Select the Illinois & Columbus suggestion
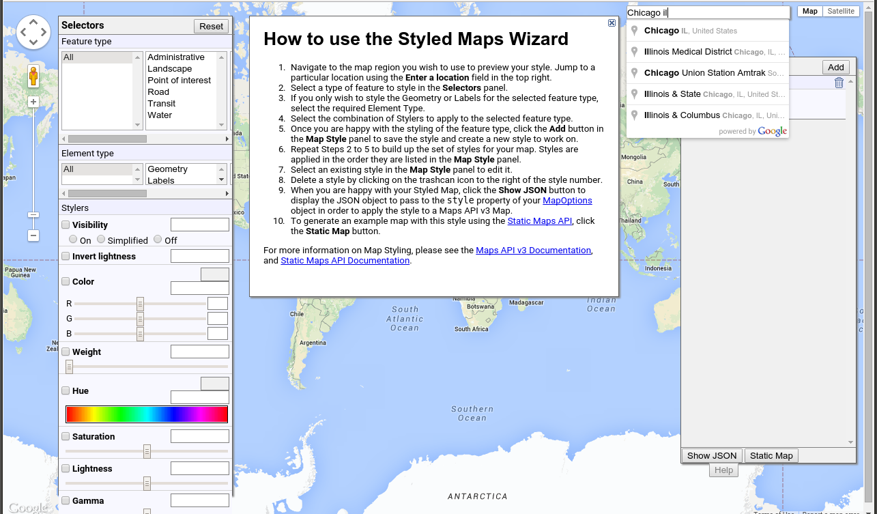 pyautogui.click(x=708, y=115)
